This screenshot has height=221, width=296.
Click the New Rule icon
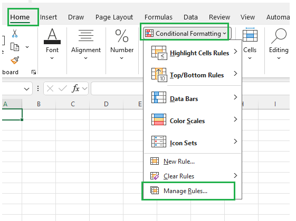point(155,161)
